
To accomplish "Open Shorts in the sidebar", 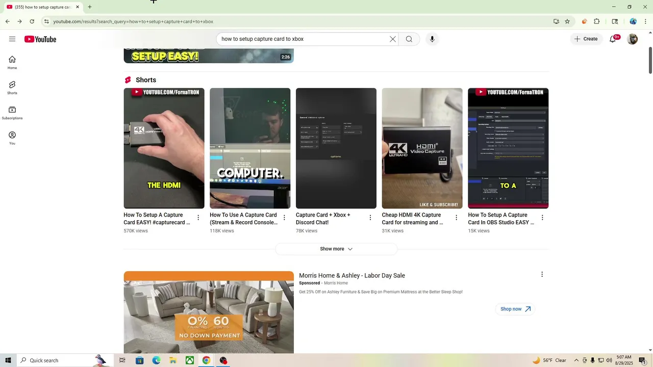I will 12,88.
